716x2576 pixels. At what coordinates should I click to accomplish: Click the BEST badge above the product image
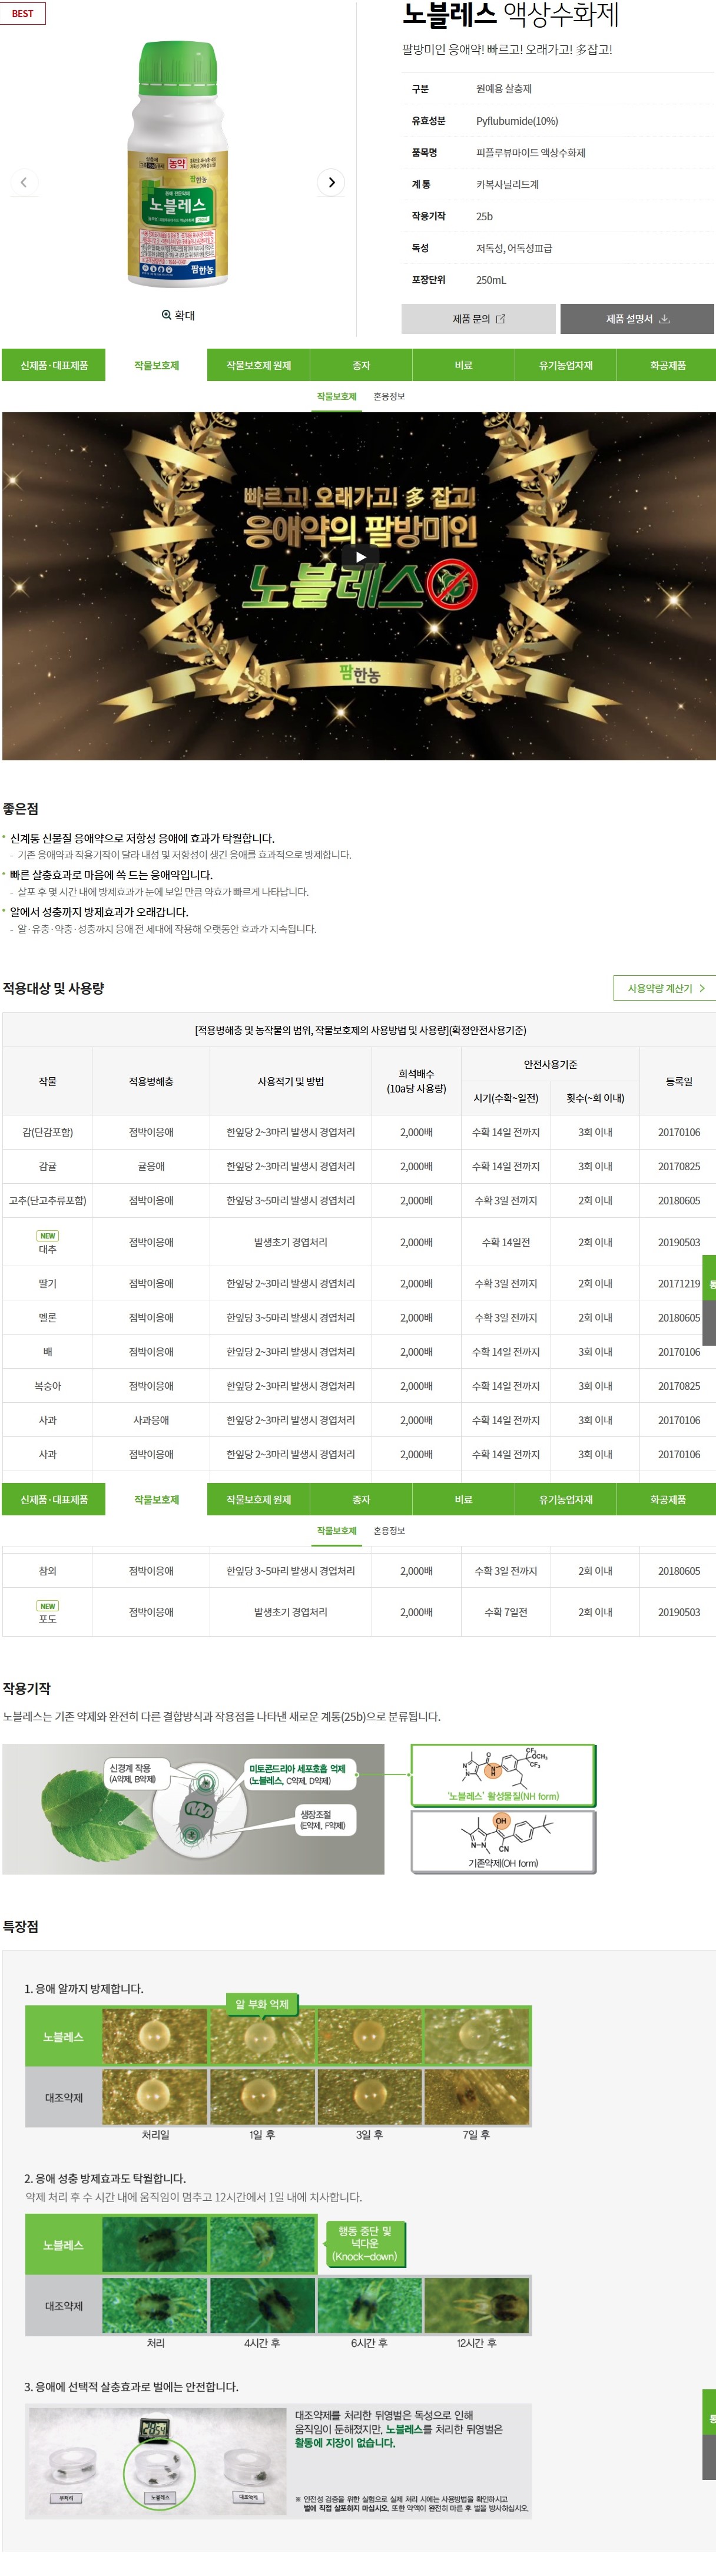coord(22,13)
